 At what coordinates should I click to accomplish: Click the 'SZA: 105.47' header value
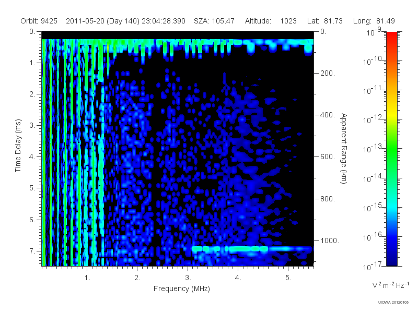214,21
